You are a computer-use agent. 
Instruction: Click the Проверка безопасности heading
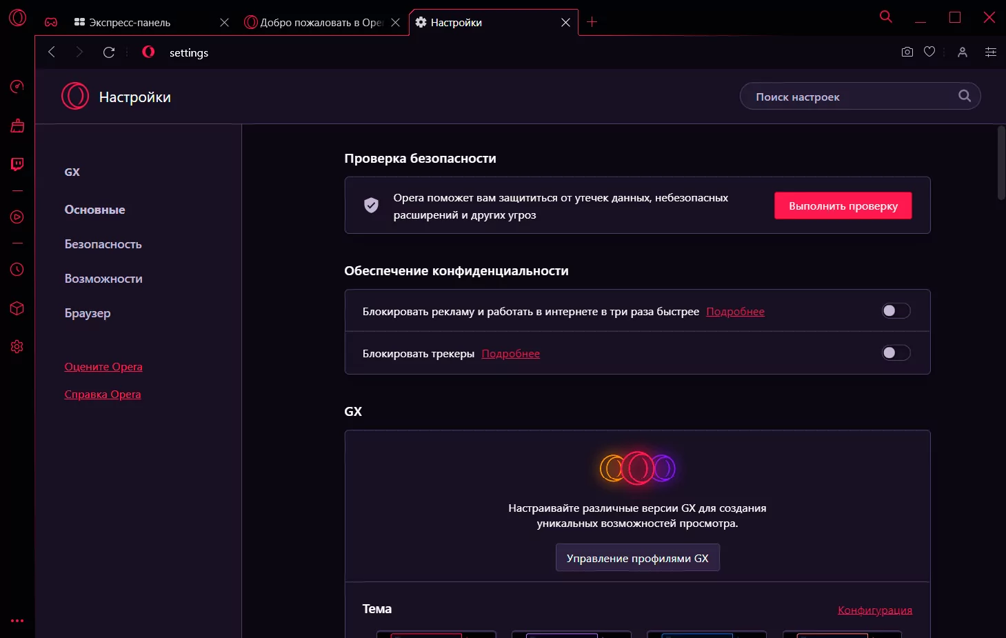pyautogui.click(x=421, y=159)
